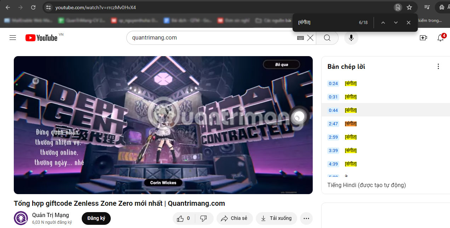The width and height of the screenshot is (450, 228).
Task: Click the video player frame
Action: pyautogui.click(x=163, y=125)
